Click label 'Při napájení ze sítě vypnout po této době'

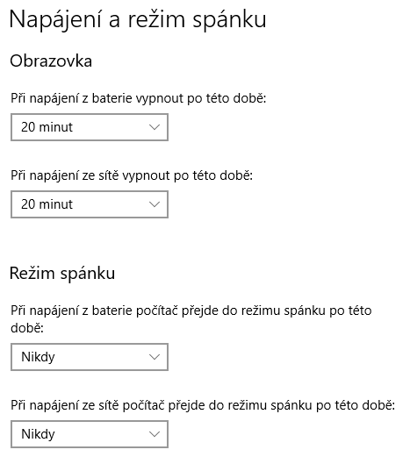tap(132, 175)
